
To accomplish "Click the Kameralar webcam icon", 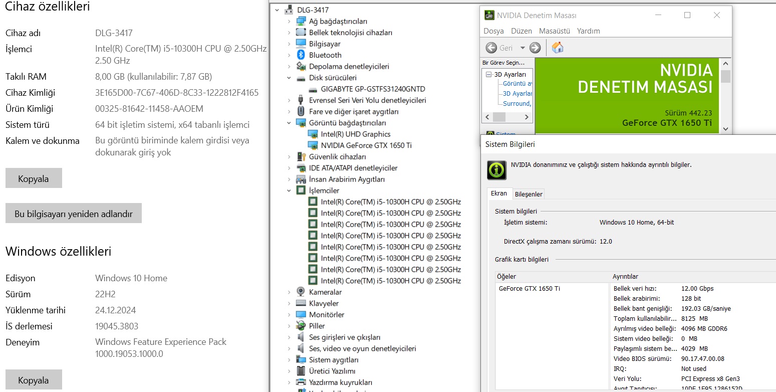I will click(301, 292).
